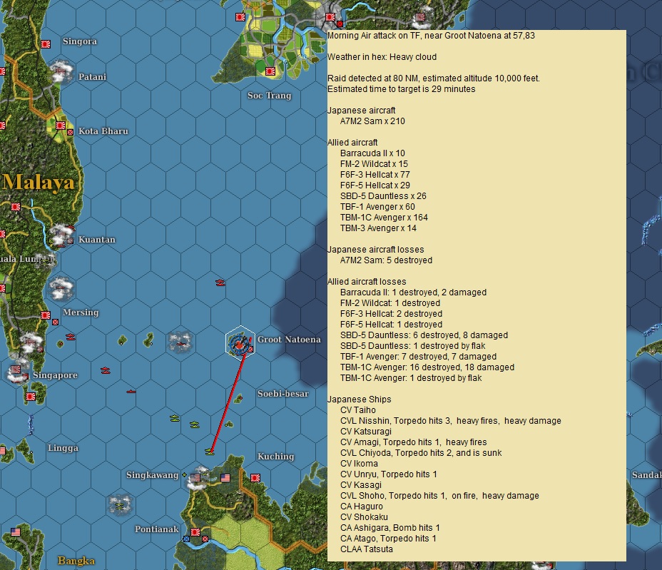This screenshot has height=570, width=662.
Task: Select cloud-covered task force west of Groot Natoena
Action: (x=180, y=342)
